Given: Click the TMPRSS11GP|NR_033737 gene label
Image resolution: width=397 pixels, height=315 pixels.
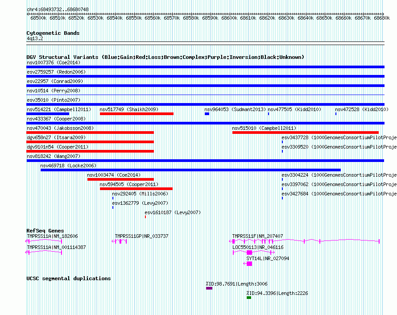Looking at the screenshot, I should 141,236.
